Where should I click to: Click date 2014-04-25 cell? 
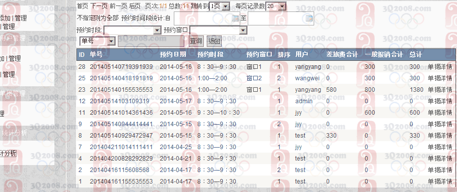click(x=176, y=147)
